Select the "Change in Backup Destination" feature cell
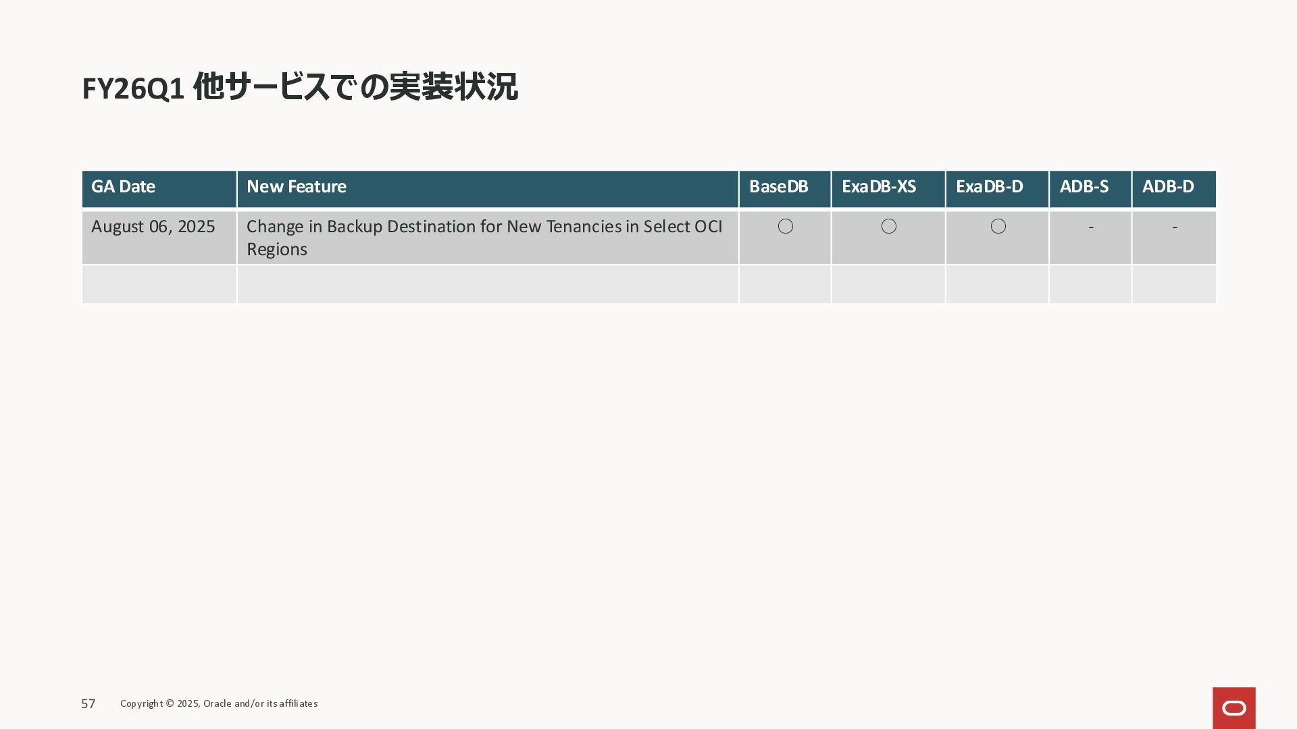This screenshot has width=1297, height=729. pyautogui.click(x=488, y=238)
